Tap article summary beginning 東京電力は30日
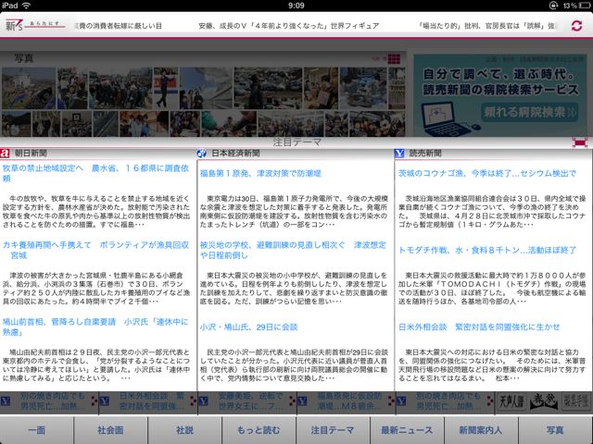 [294, 212]
